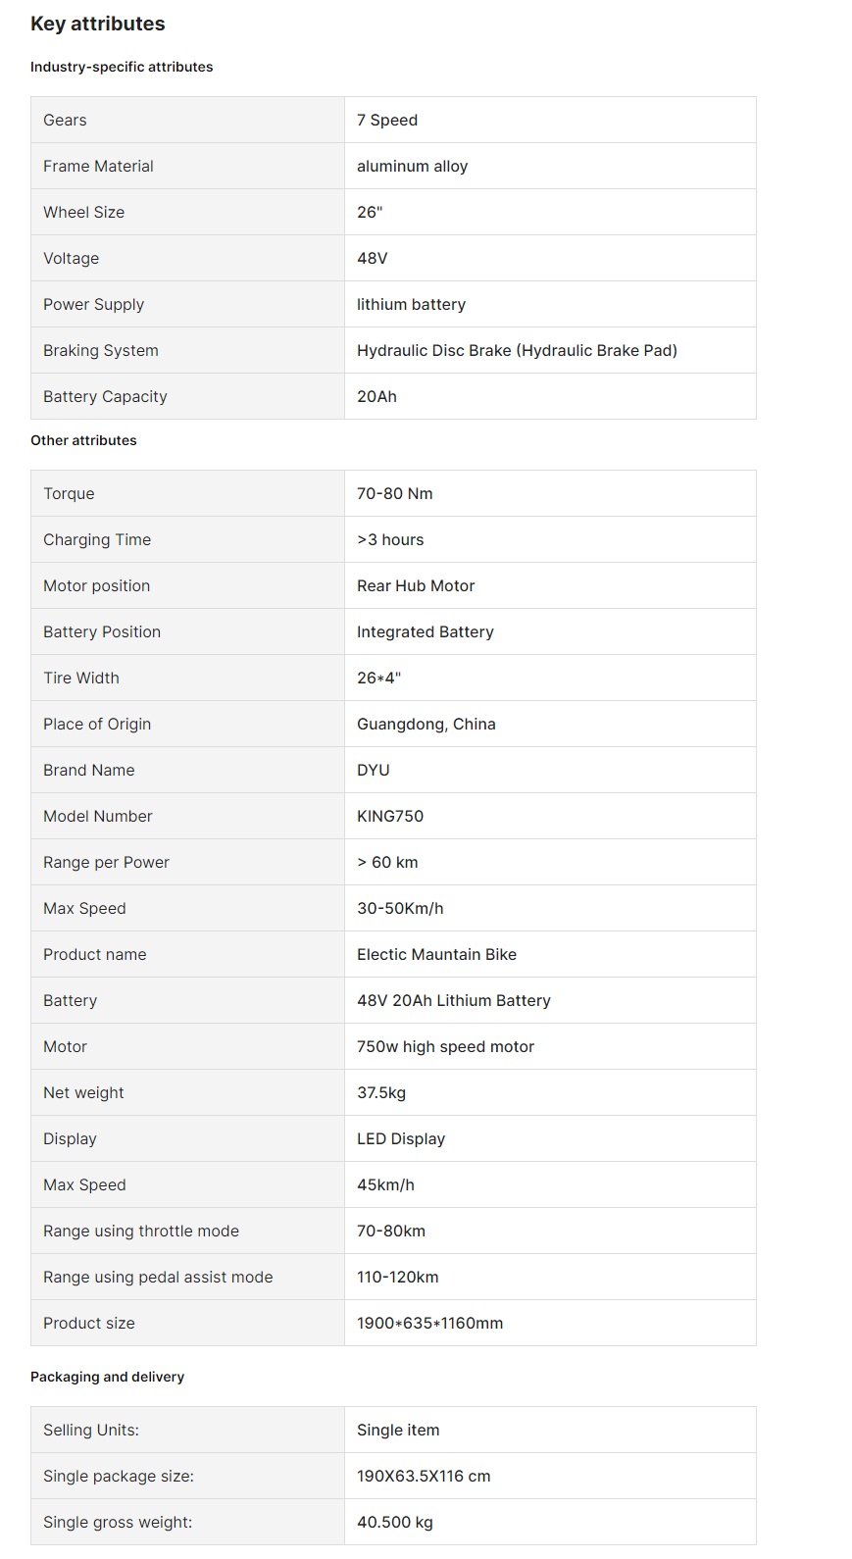
Task: Click the Other attributes subheading
Action: tap(83, 440)
